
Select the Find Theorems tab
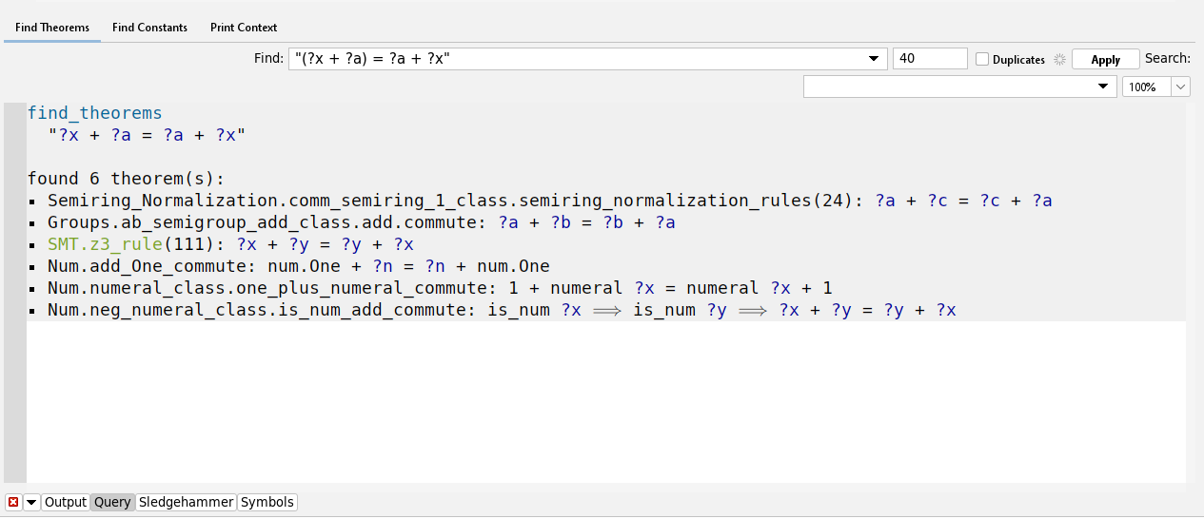[x=52, y=28]
